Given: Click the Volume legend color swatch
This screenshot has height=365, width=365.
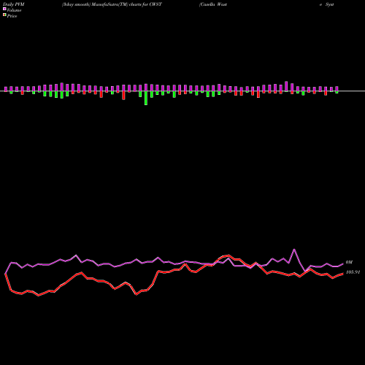Looking at the screenshot, I should [4, 9].
